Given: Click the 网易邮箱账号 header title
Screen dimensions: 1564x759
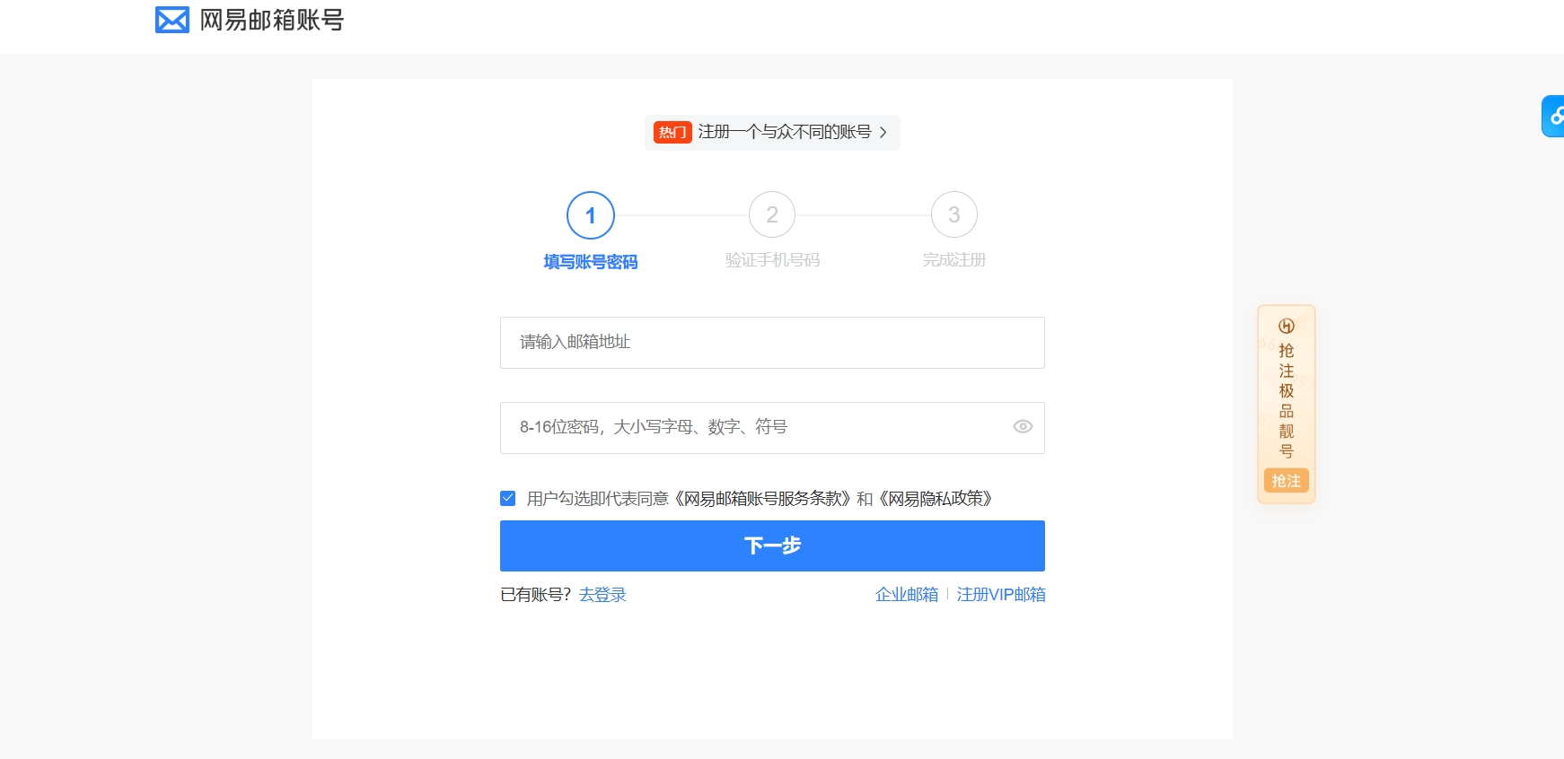Looking at the screenshot, I should [272, 20].
